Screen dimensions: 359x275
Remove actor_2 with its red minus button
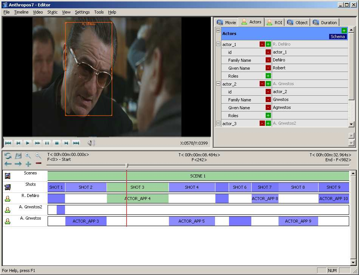coord(262,84)
